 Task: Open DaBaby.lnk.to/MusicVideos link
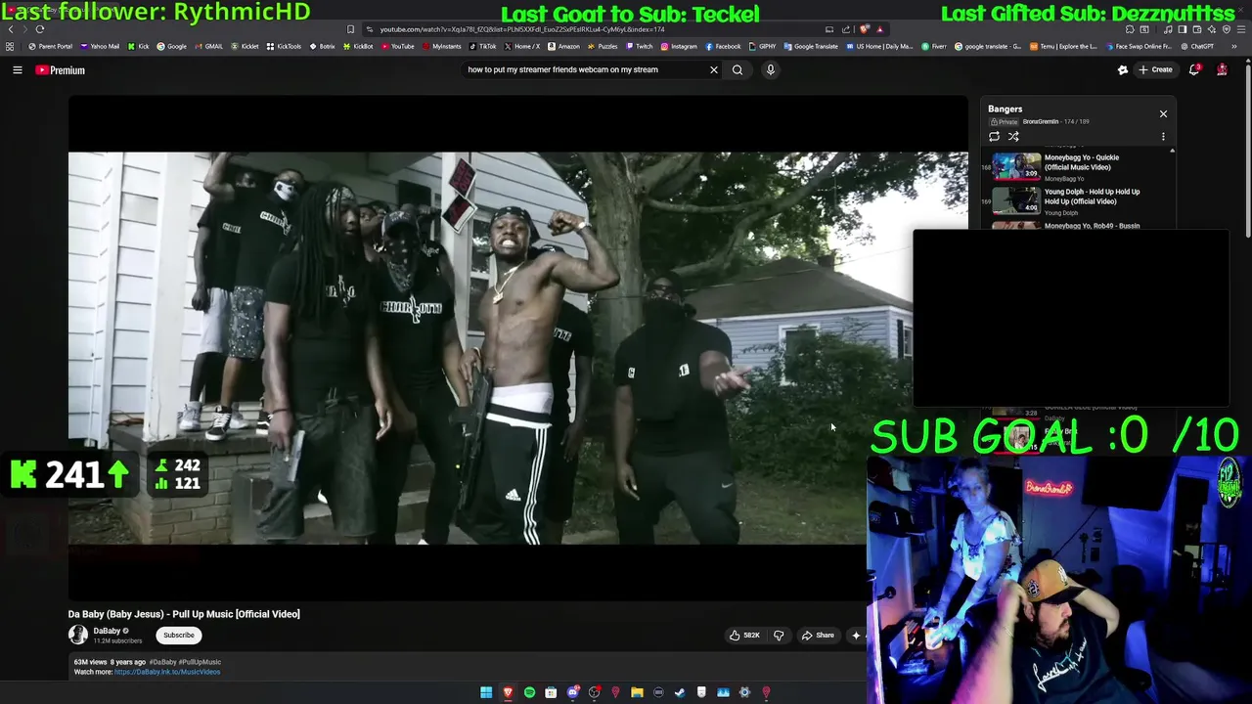pyautogui.click(x=167, y=672)
